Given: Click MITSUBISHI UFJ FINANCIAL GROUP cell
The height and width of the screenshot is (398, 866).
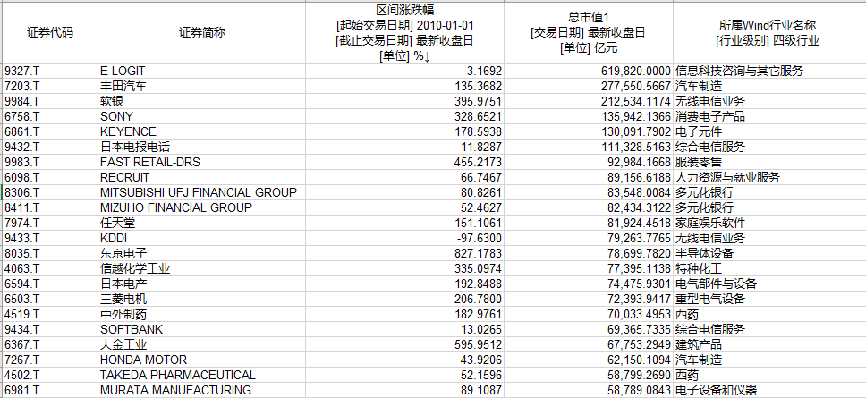Looking at the screenshot, I should tap(202, 192).
